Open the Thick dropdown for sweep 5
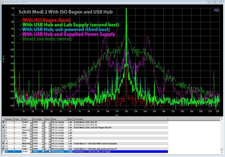 click(x=50, y=127)
